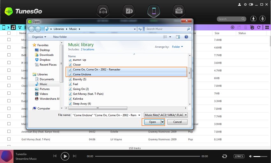Open the headphones Get Music section
The height and width of the screenshot is (163, 271).
103,11
